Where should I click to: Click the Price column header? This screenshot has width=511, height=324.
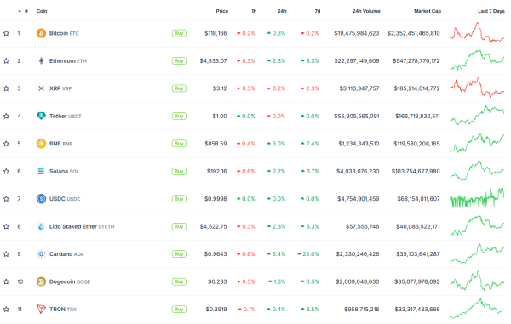tap(222, 11)
